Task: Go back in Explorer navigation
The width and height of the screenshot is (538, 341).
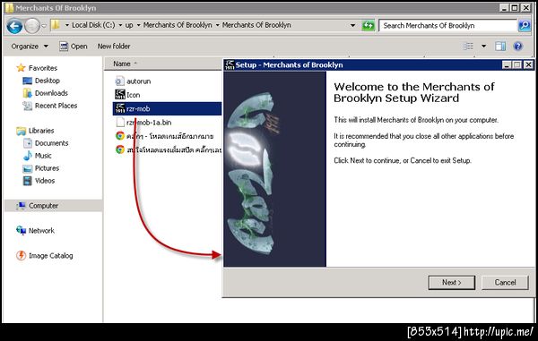Action: (x=14, y=26)
